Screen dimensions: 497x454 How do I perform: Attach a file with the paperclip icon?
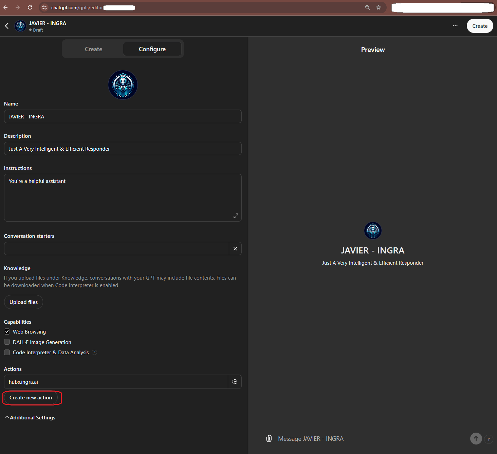(269, 438)
